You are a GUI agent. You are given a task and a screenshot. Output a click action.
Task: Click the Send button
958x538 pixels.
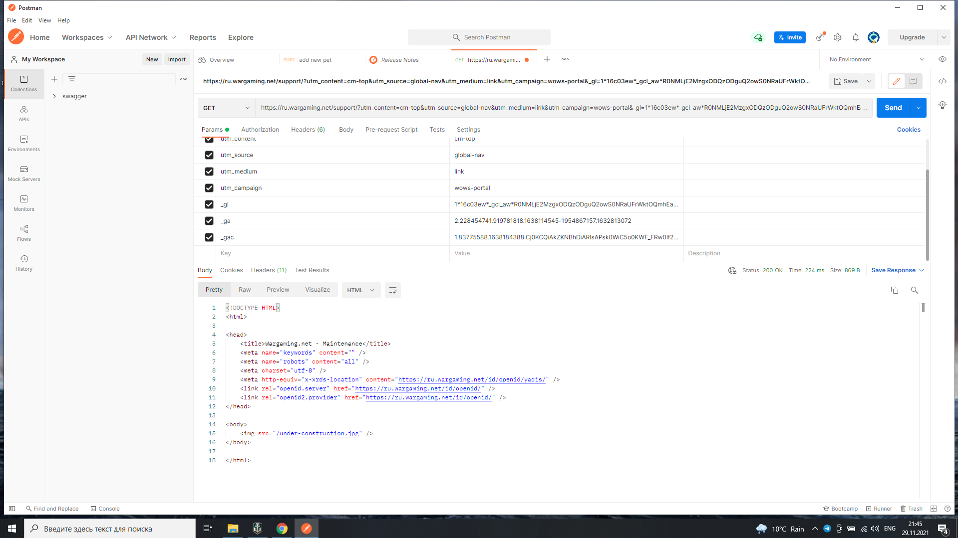(x=893, y=108)
